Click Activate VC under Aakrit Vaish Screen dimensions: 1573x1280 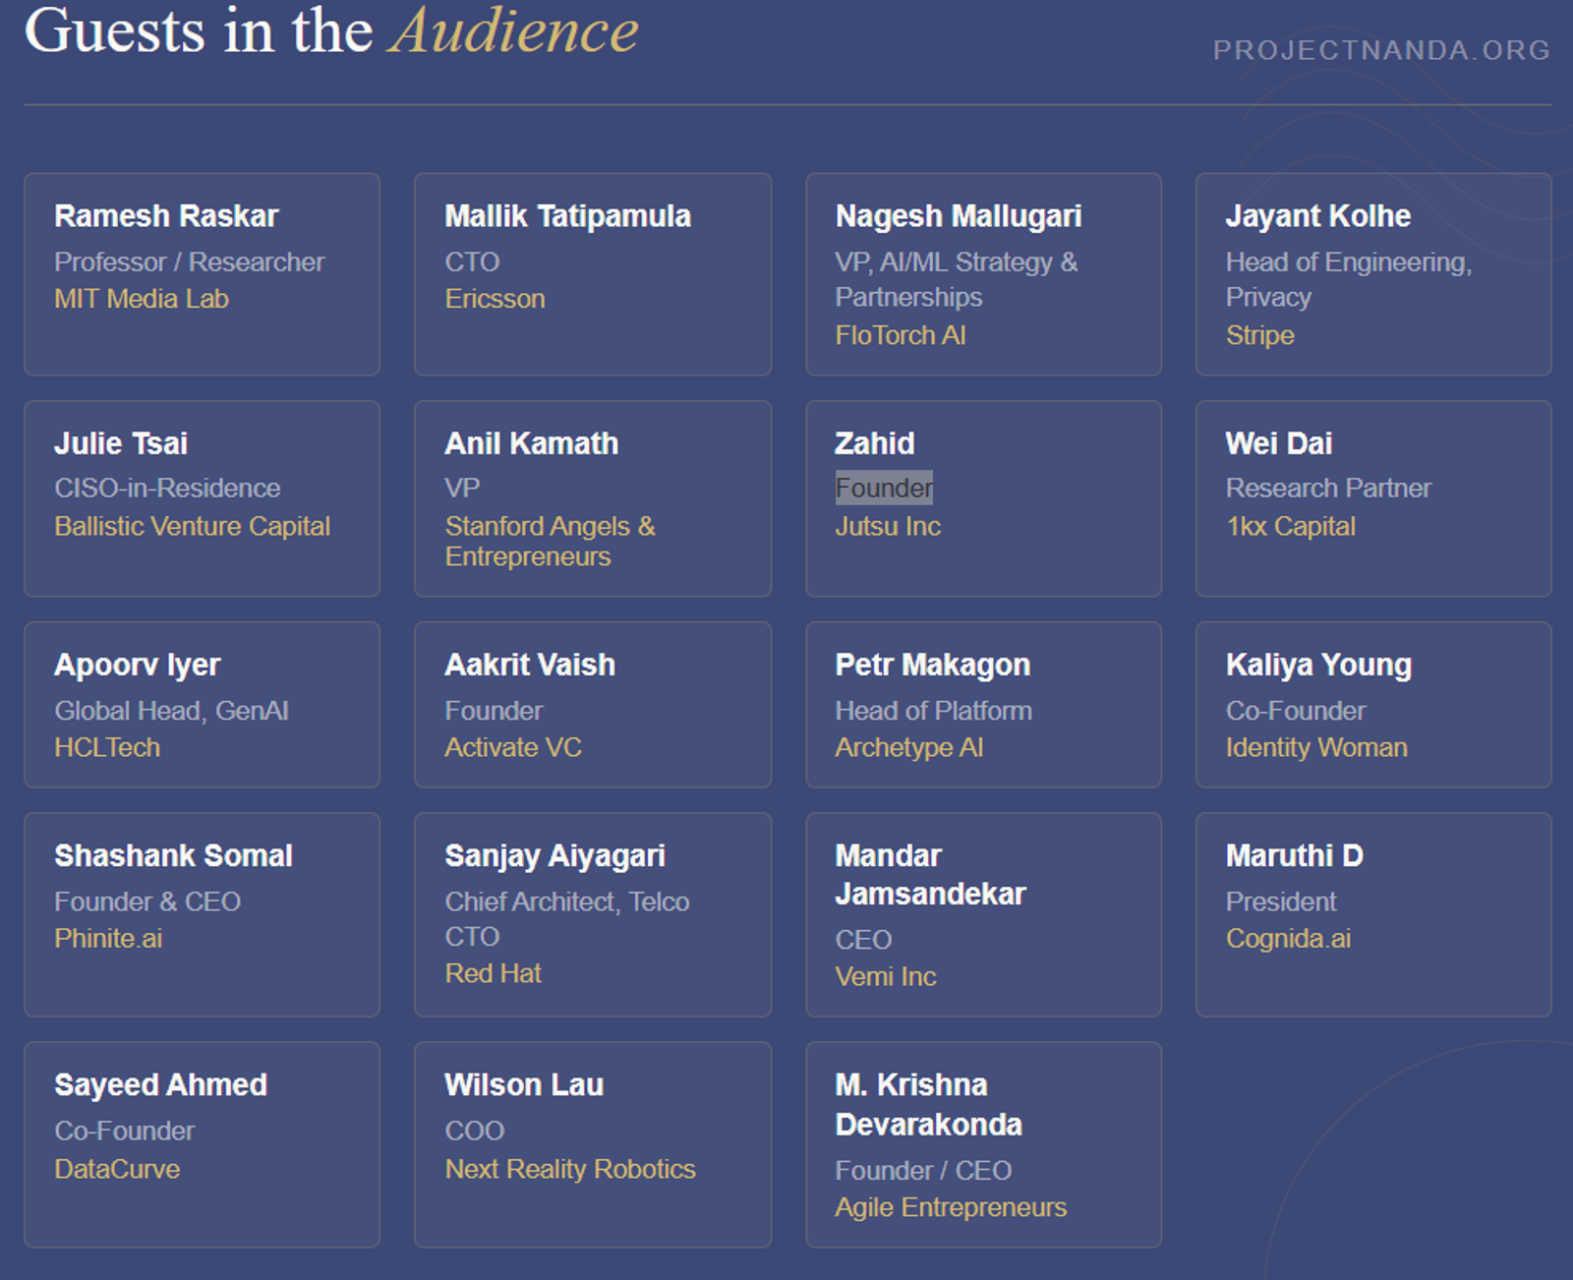(x=513, y=747)
